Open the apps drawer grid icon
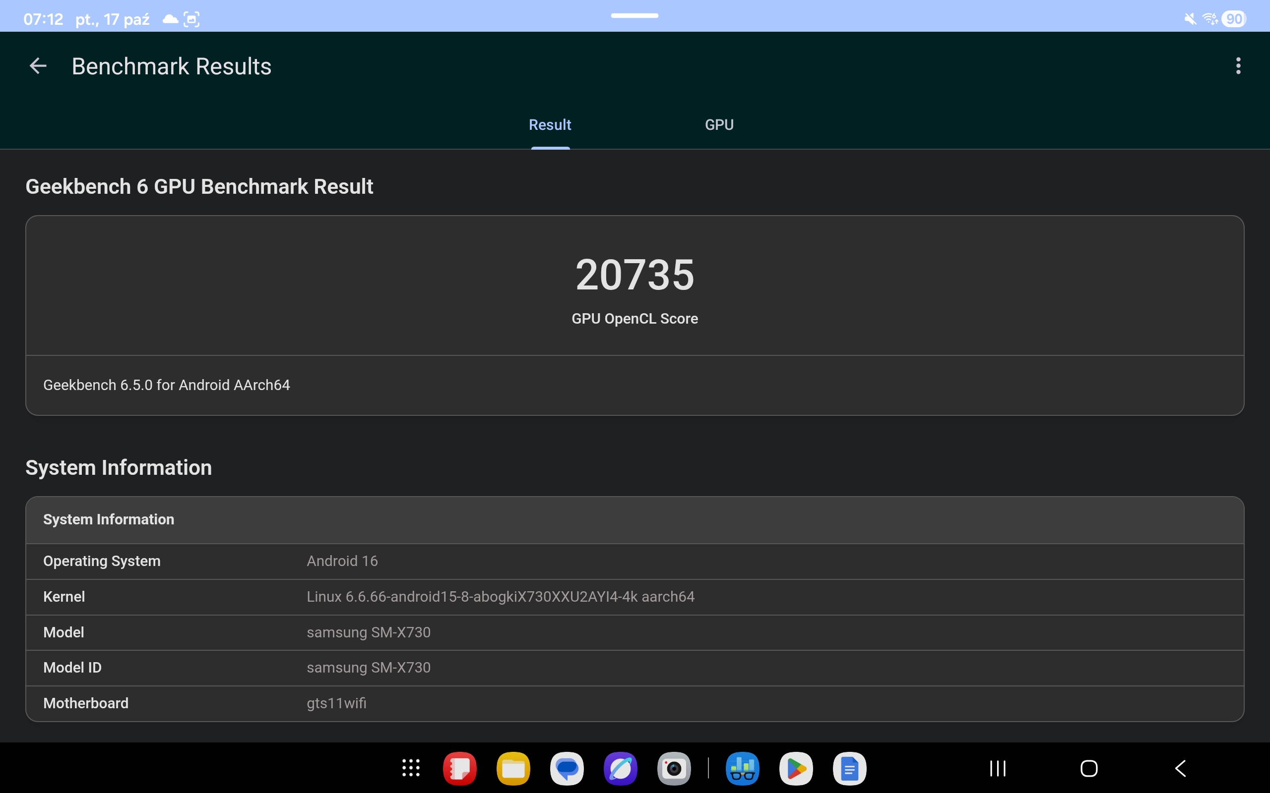This screenshot has width=1270, height=793. (411, 768)
